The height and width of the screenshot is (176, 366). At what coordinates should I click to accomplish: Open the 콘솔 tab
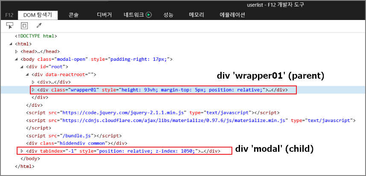[x=73, y=15]
